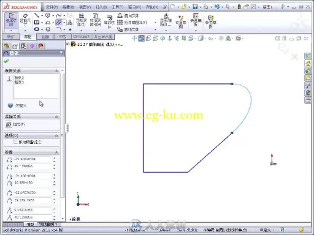
Task: Select the Text sketch tool
Action: [x=70, y=22]
